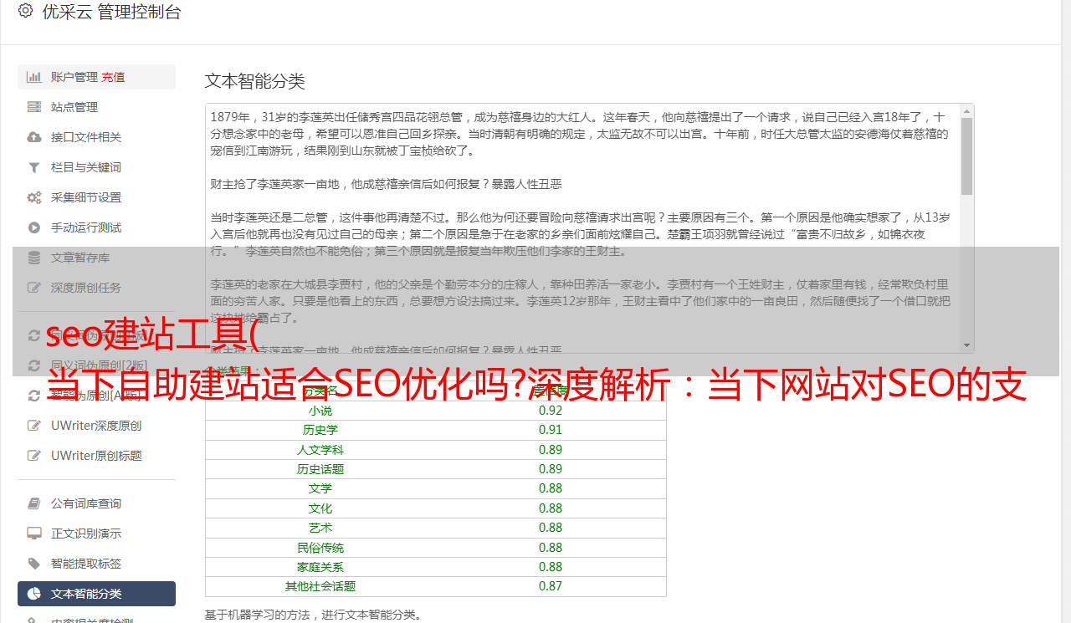Click the play icon for 手动运行测试
Screen dimensions: 1071x623
click(x=34, y=227)
